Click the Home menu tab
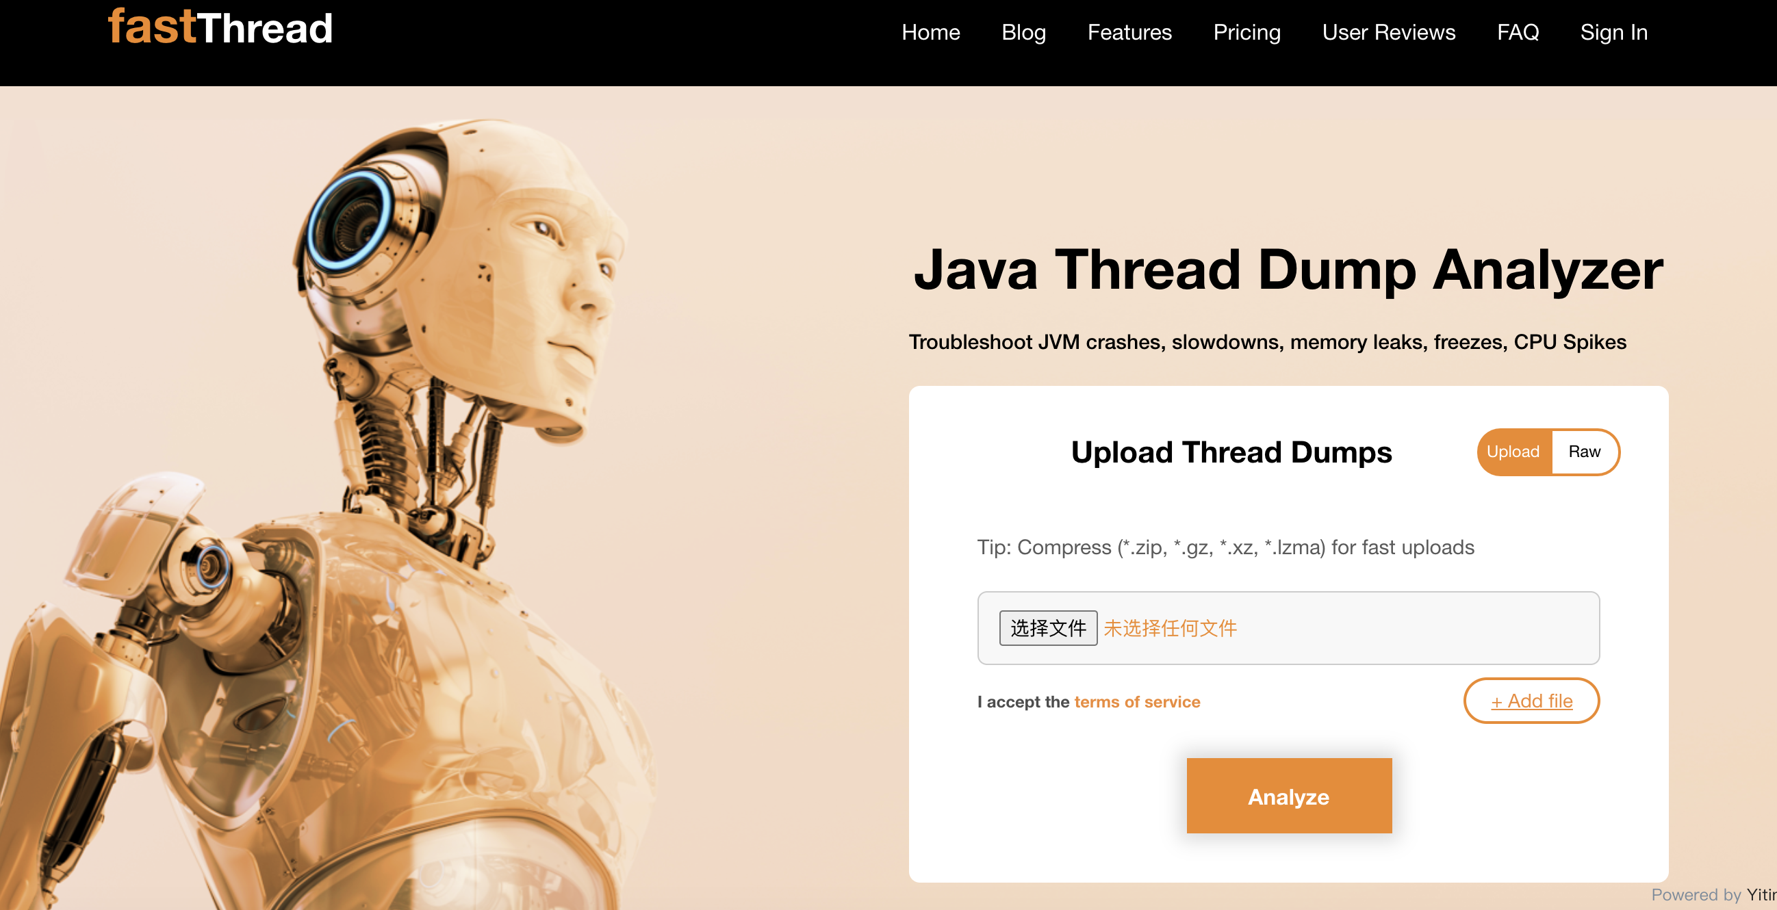1777x910 pixels. point(931,33)
